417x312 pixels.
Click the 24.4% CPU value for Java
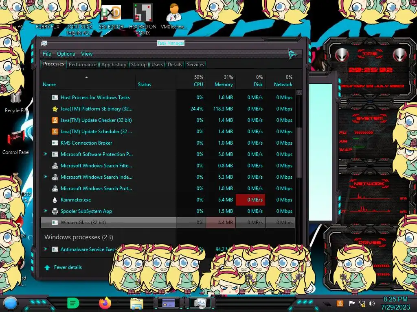click(197, 109)
